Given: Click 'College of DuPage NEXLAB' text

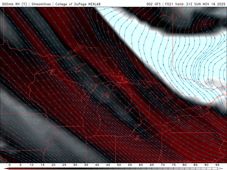Looking at the screenshot, I should pos(78,4).
